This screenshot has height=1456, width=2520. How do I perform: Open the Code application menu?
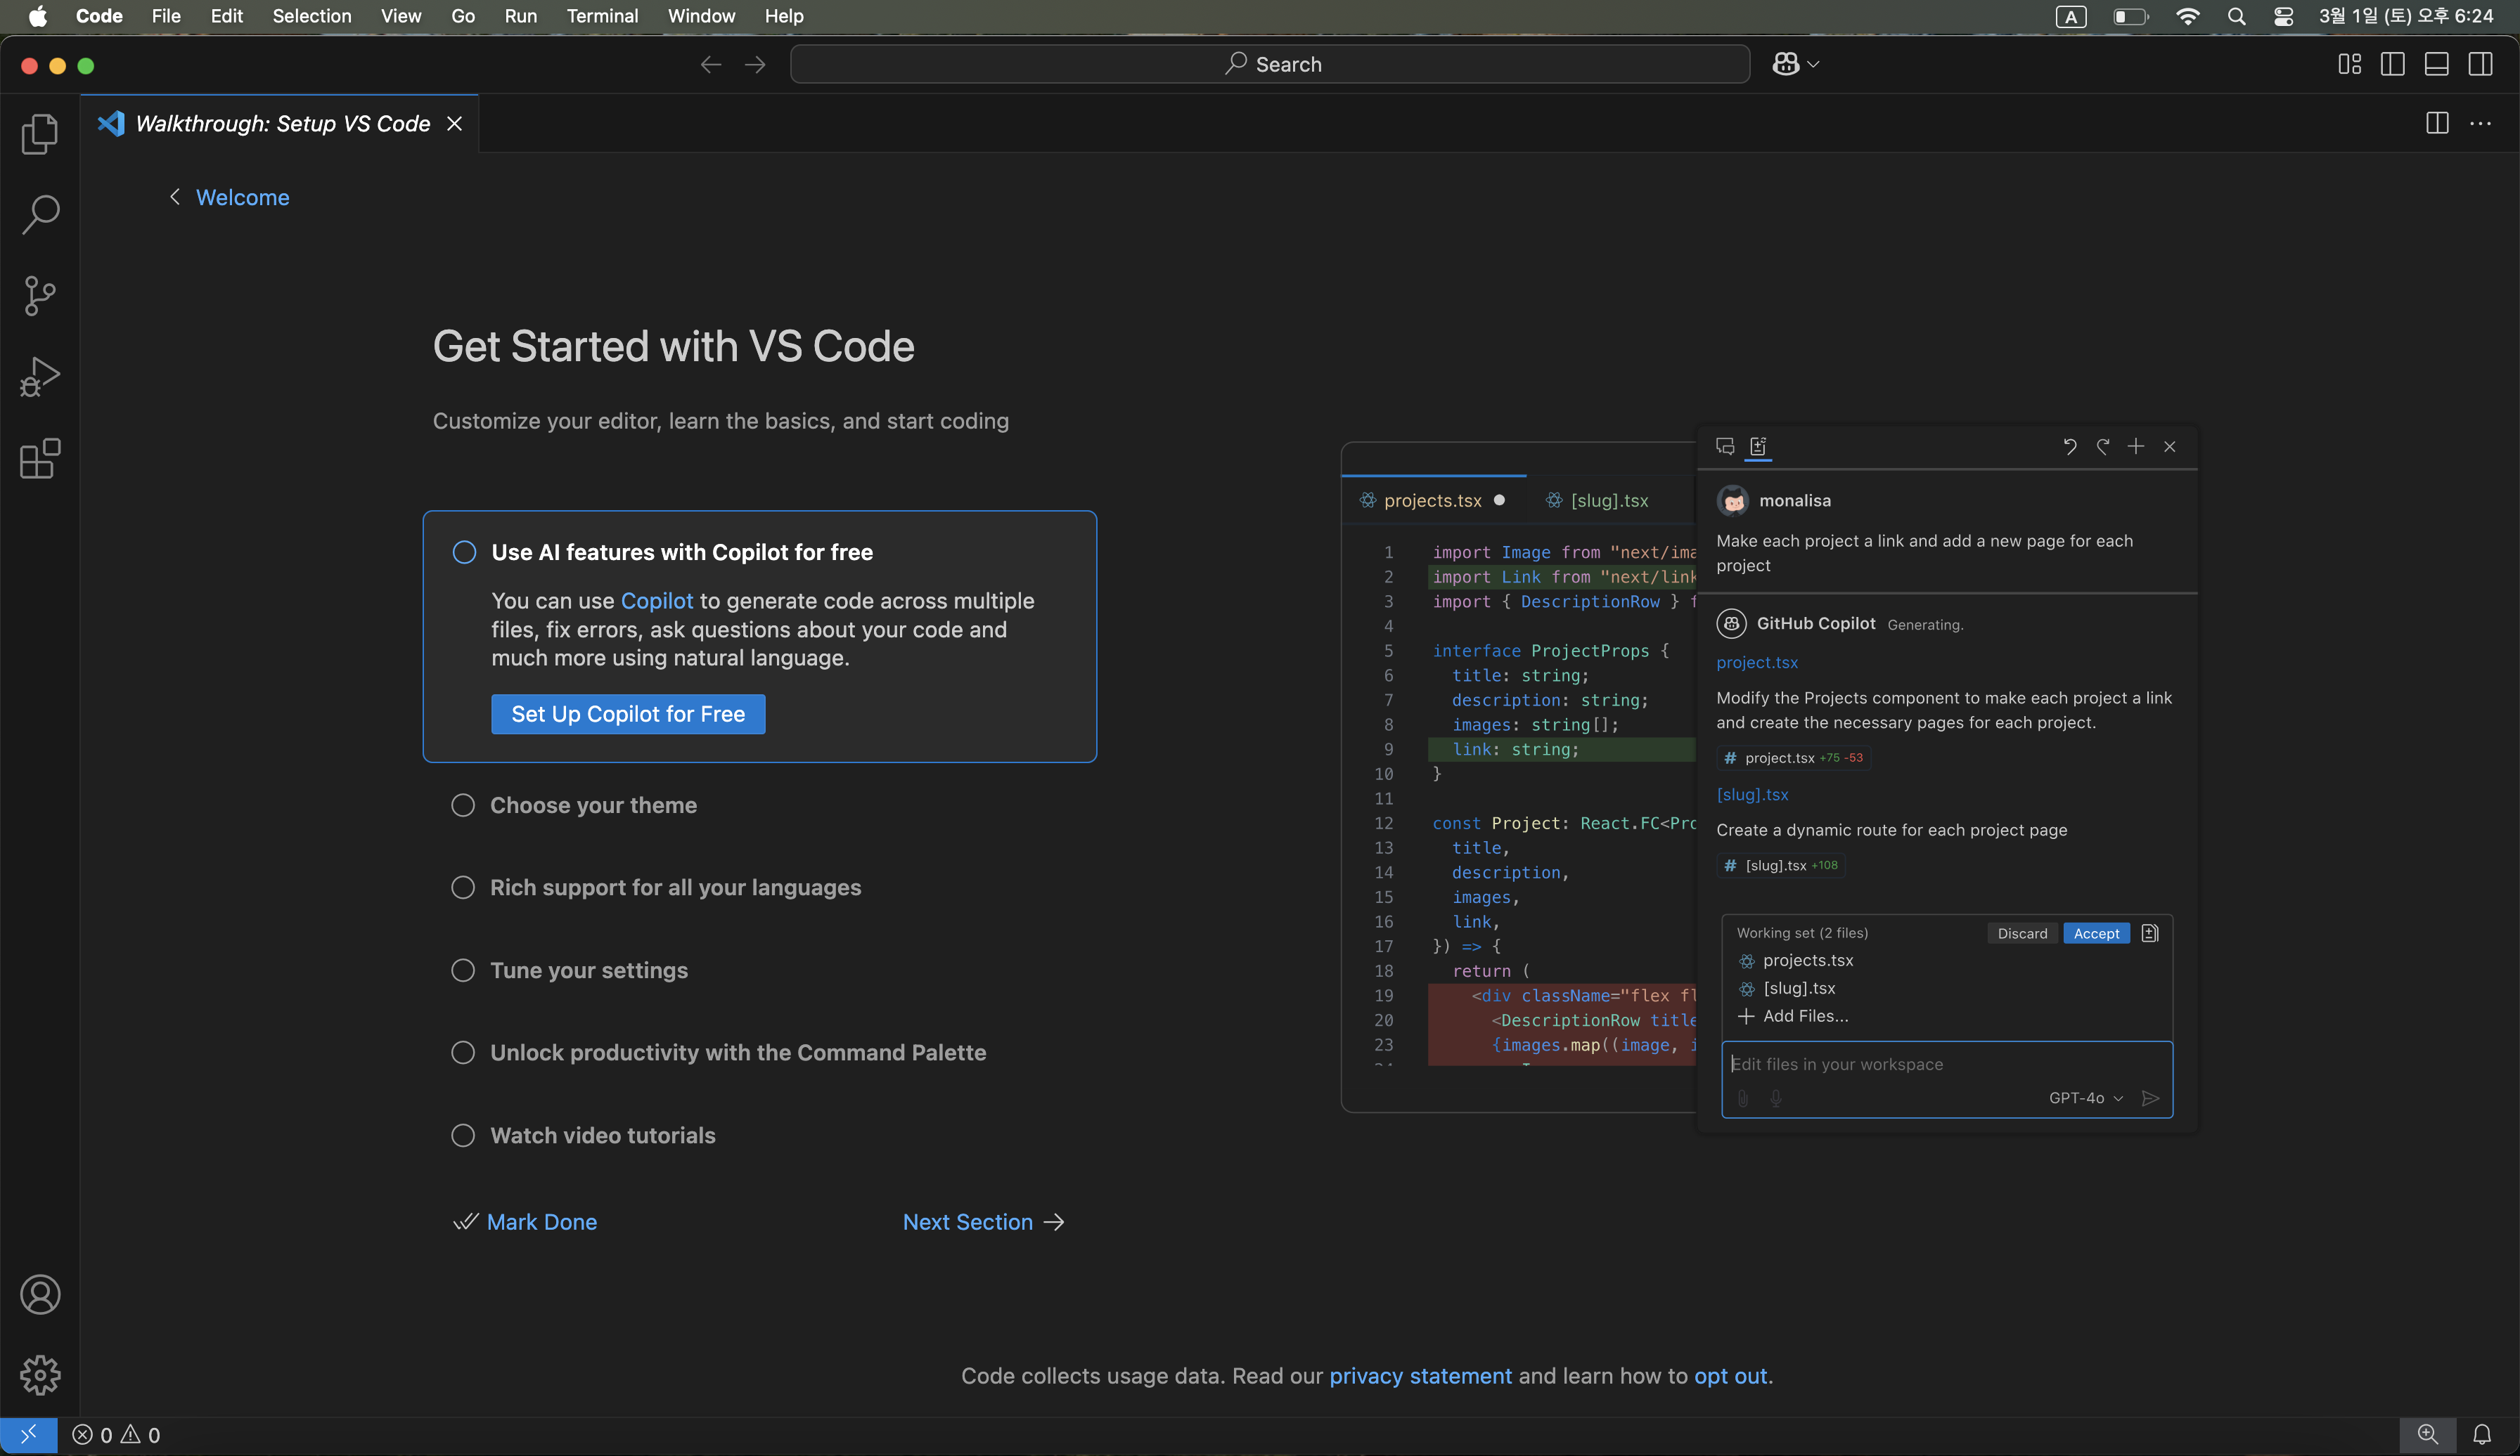[99, 16]
